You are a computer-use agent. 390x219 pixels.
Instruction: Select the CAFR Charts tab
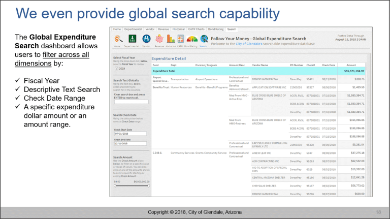point(196,29)
